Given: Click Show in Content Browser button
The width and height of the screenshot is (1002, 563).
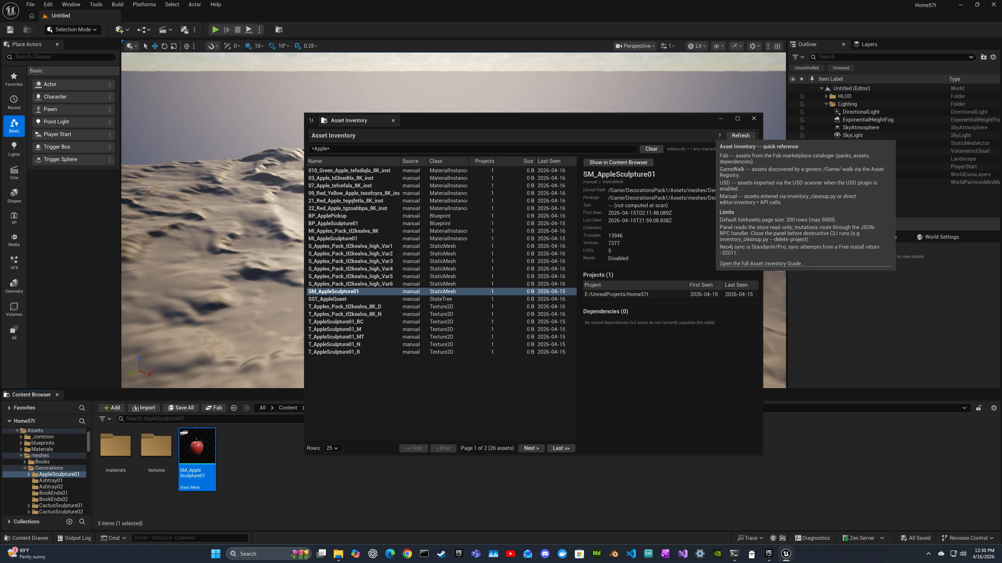Looking at the screenshot, I should pos(618,162).
